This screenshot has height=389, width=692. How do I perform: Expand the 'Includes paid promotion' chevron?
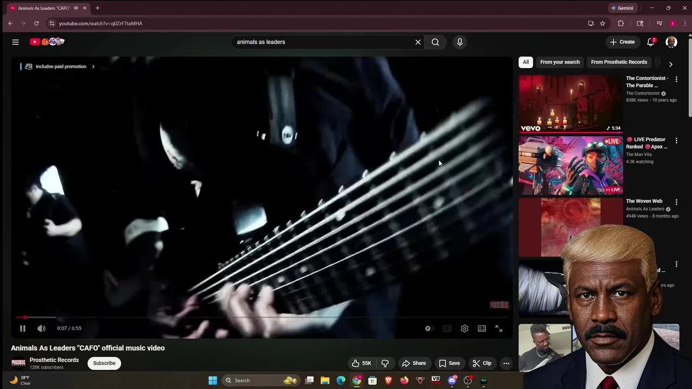point(93,66)
